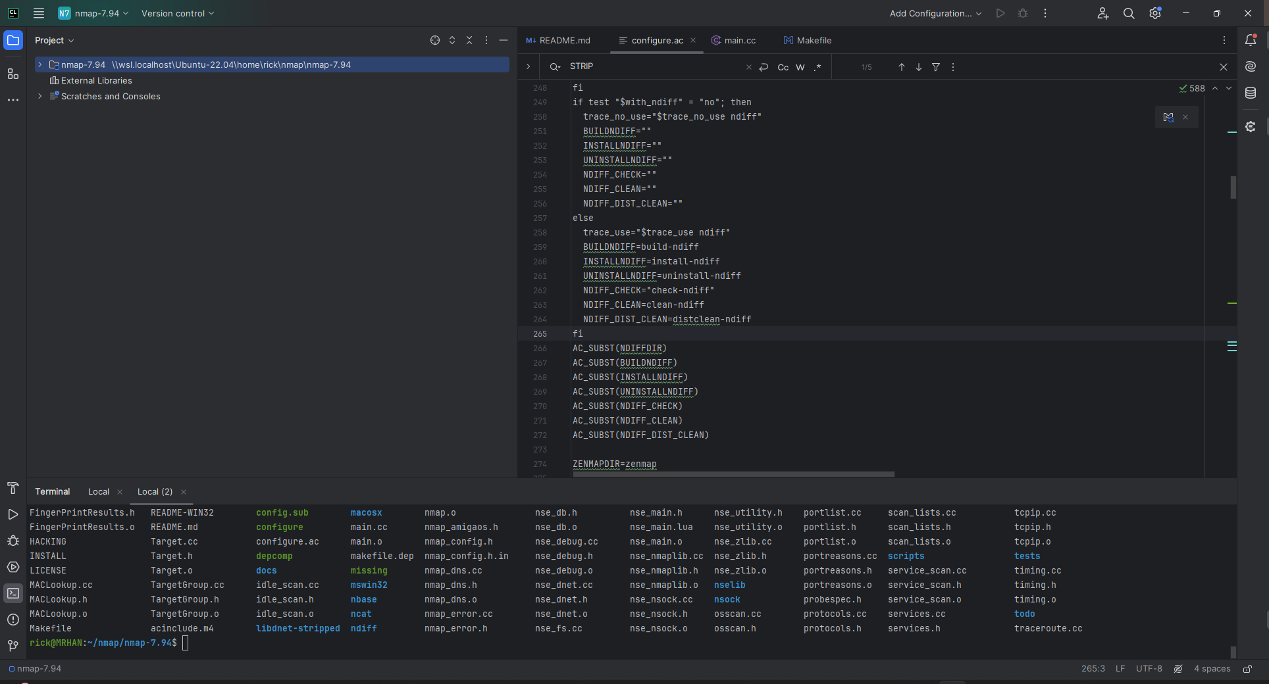The image size is (1269, 684).
Task: Jump to next search occurrence
Action: pos(919,67)
